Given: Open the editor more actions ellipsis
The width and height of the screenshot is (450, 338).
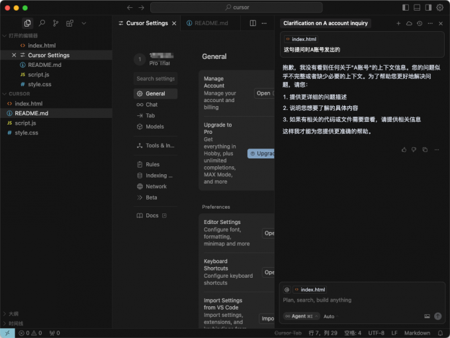Looking at the screenshot, I should 264,23.
